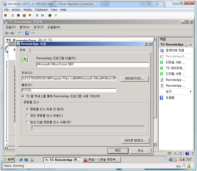This screenshot has height=171, width=197.
Task: Click the dialog's ? help button
Action: 146,44
